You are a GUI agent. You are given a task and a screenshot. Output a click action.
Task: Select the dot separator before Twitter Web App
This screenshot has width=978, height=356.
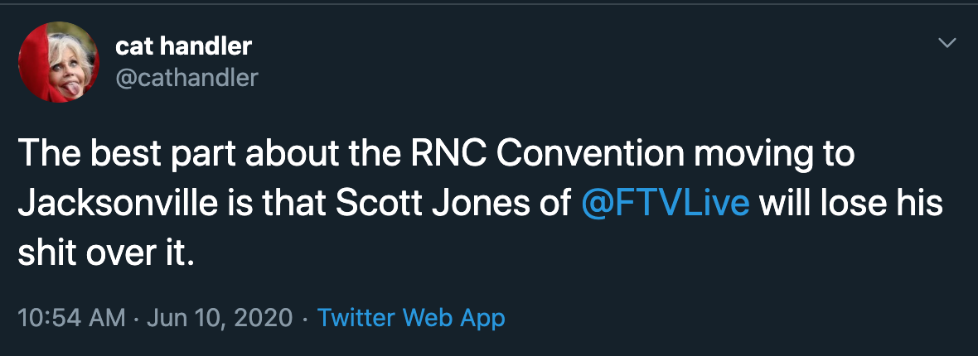click(305, 319)
